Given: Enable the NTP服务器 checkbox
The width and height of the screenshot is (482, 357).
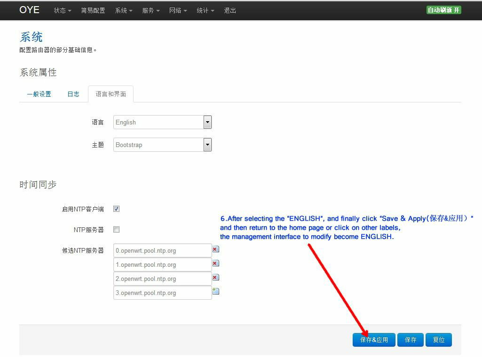Looking at the screenshot, I should pyautogui.click(x=116, y=230).
